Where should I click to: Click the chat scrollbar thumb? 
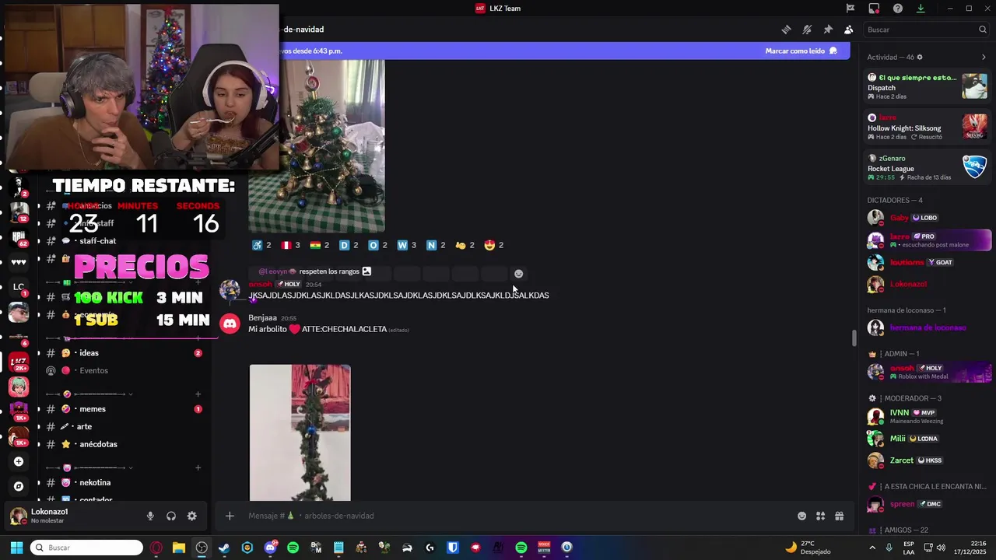point(854,338)
